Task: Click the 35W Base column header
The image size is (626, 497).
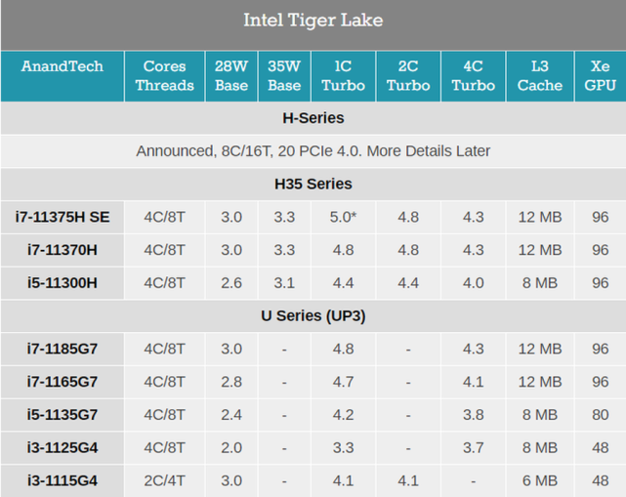Action: [x=284, y=75]
